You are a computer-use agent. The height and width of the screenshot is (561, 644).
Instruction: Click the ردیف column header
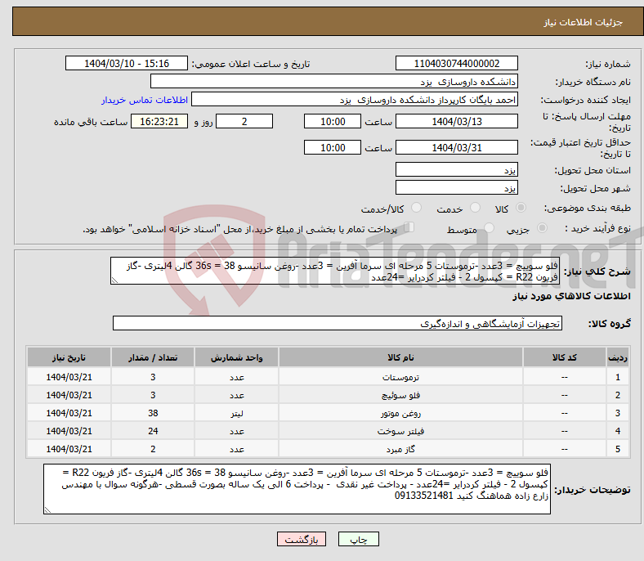(x=618, y=357)
